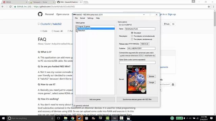Close the FAQ ClusterM/hakchi2 browser tab

coord(81,2)
